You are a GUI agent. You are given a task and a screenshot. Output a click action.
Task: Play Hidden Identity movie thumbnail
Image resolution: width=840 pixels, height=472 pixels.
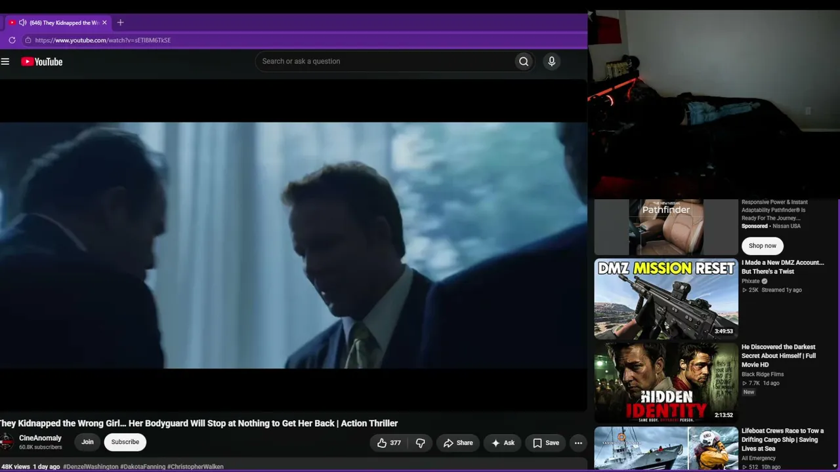pyautogui.click(x=666, y=383)
